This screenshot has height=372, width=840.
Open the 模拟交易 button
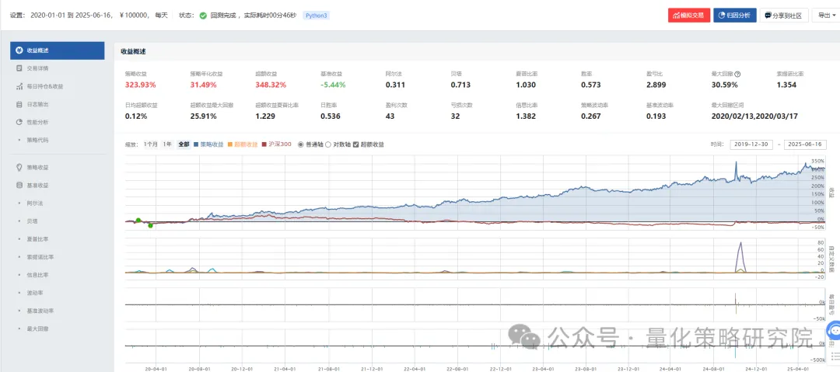pos(689,16)
